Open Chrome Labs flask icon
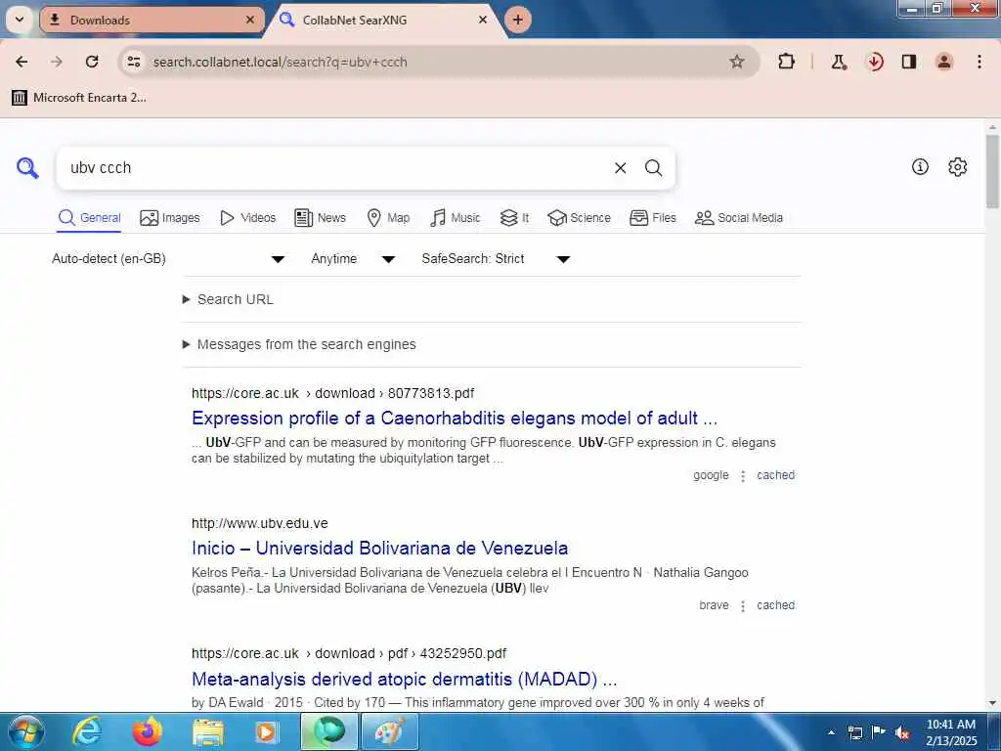 (838, 62)
